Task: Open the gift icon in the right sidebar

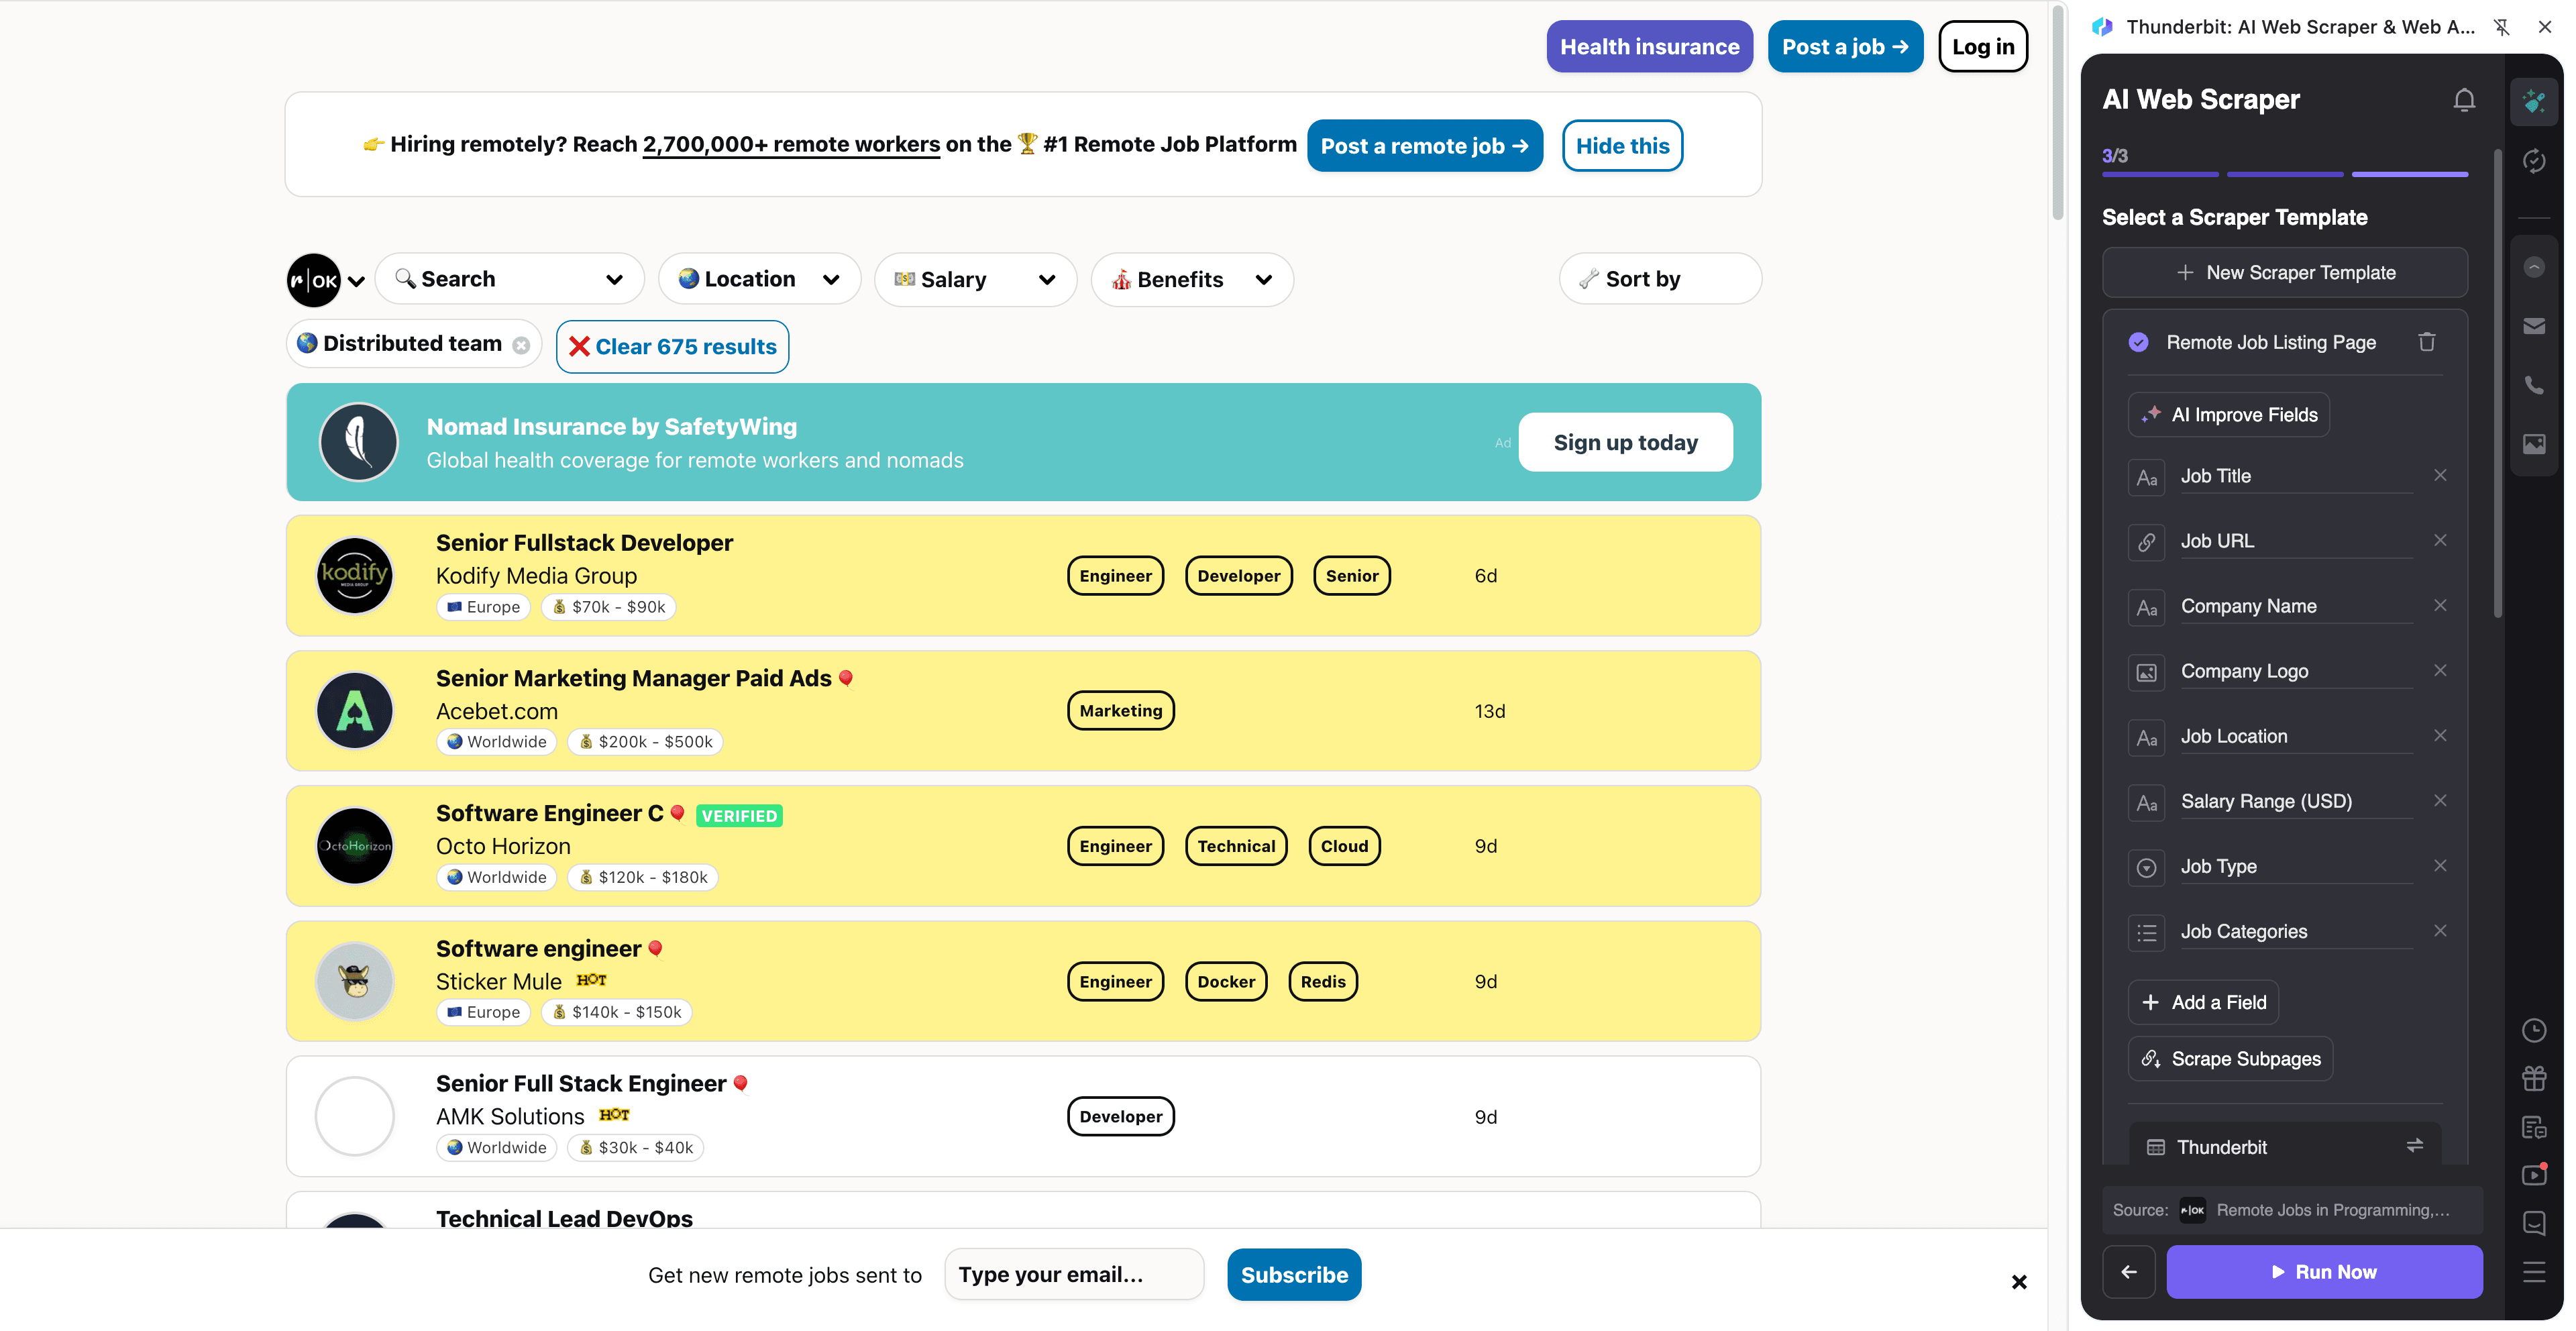Action: point(2535,1077)
